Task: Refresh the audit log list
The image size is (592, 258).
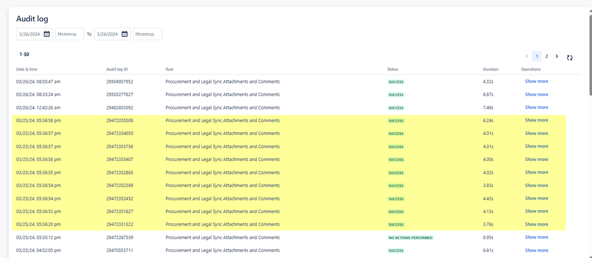Action: pos(569,58)
